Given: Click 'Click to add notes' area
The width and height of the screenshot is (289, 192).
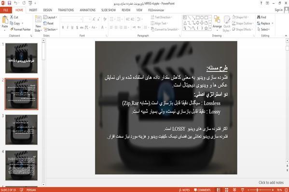Looking at the screenshot, I should coord(271,182).
